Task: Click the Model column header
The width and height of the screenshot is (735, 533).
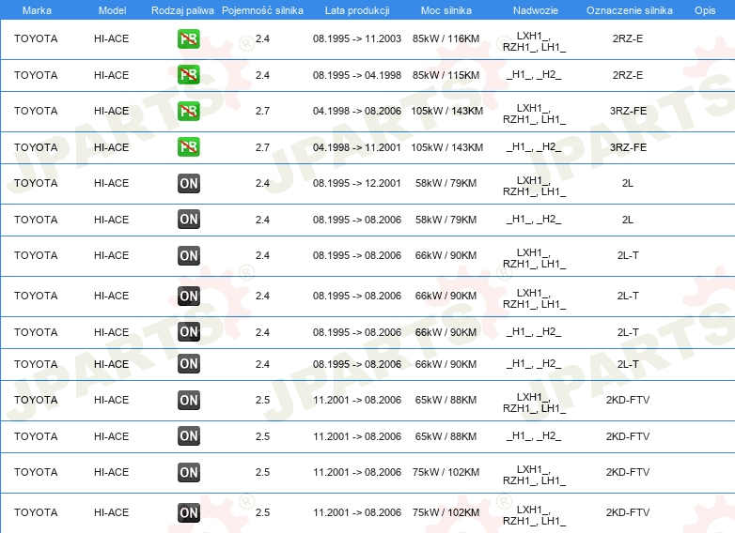Action: [112, 10]
